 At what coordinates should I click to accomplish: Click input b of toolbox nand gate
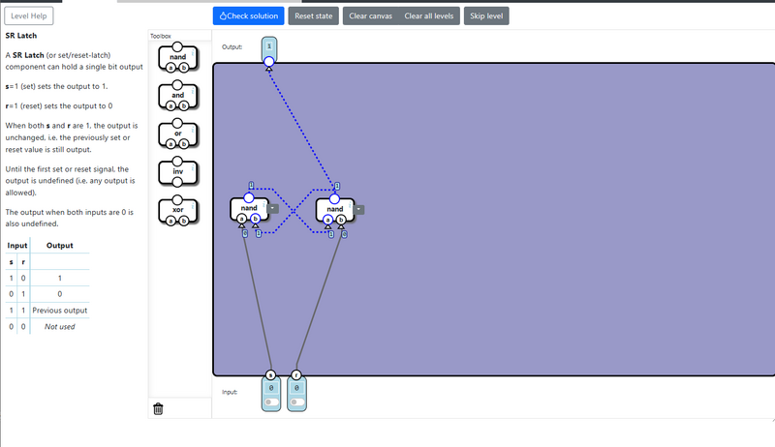(184, 68)
